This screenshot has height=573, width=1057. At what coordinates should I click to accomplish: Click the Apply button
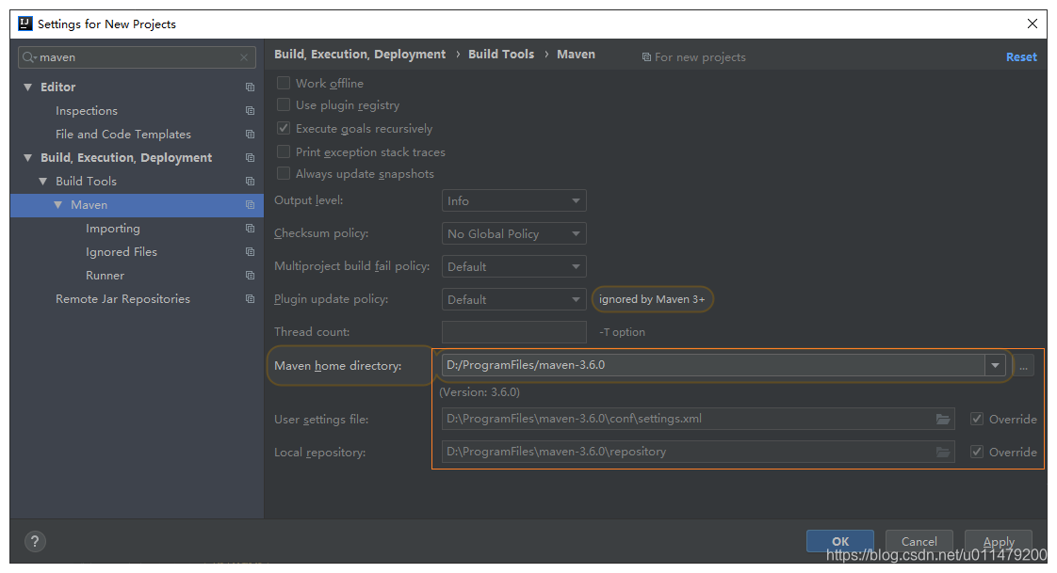999,541
